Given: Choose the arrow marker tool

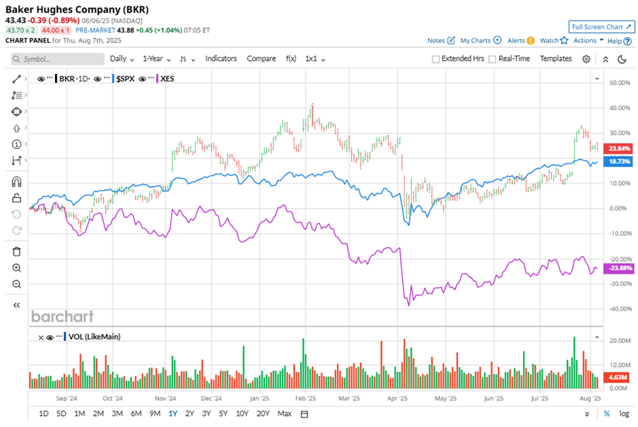Looking at the screenshot, I should [x=16, y=128].
